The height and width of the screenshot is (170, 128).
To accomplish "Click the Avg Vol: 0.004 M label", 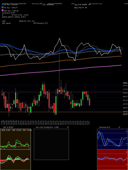I will coord(82,5).
